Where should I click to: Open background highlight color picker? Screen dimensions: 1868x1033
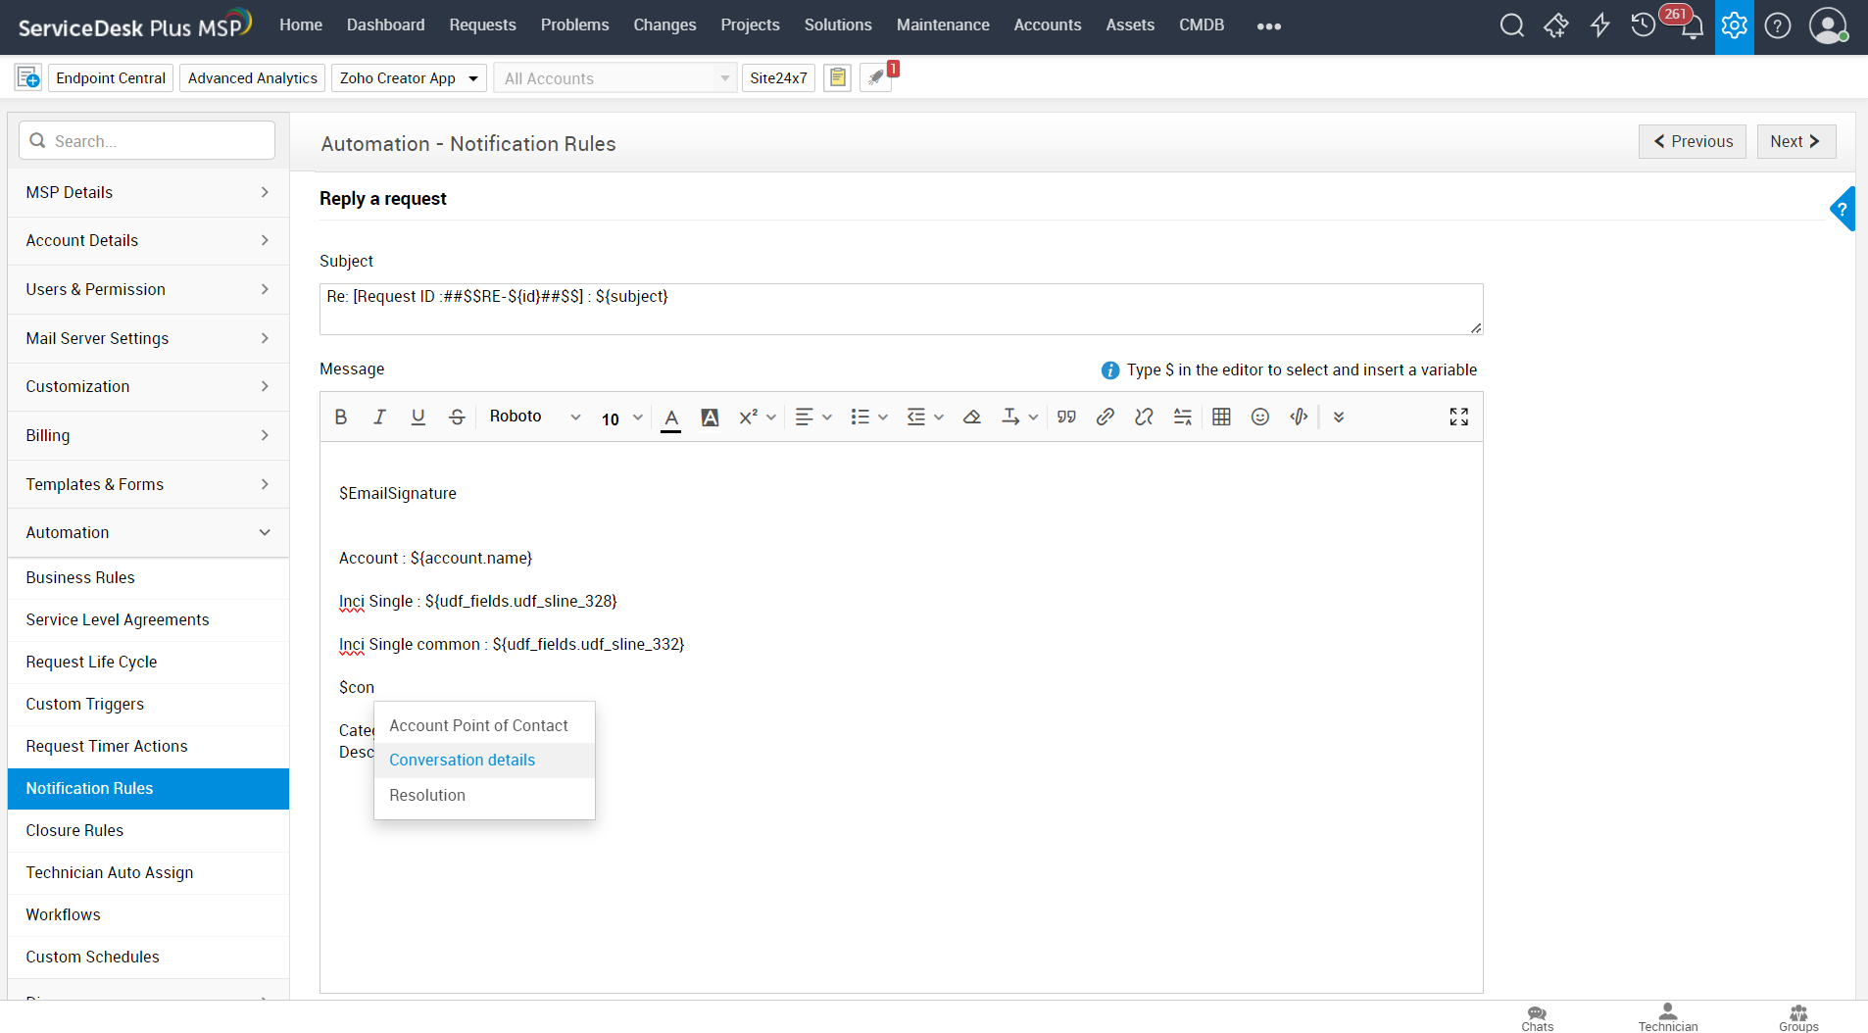click(x=711, y=418)
